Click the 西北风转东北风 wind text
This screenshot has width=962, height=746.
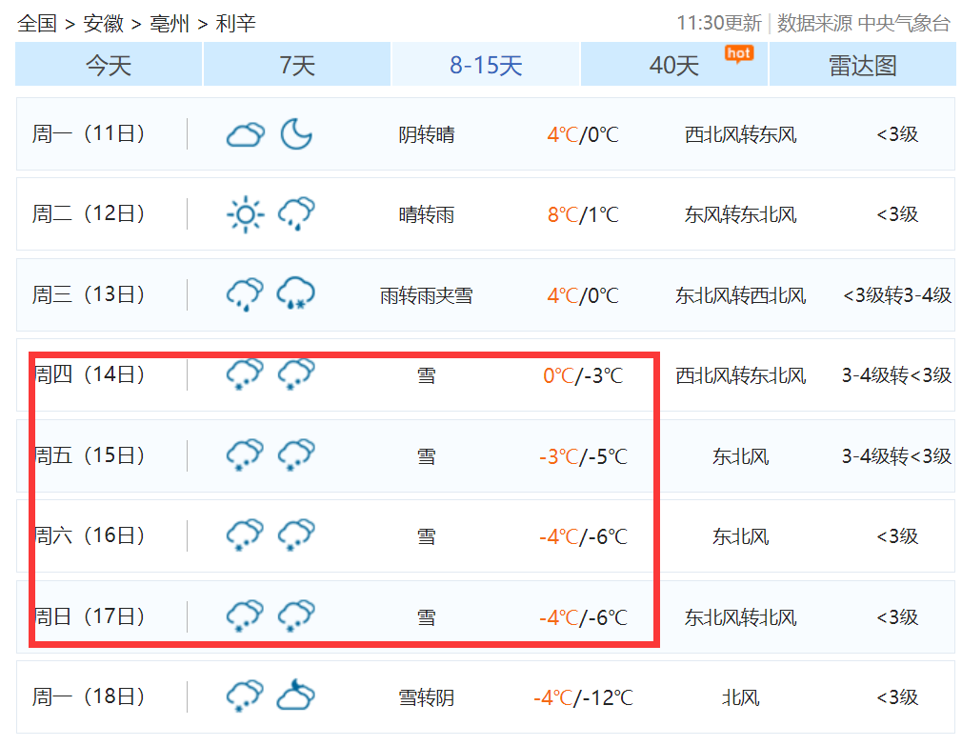coord(740,375)
